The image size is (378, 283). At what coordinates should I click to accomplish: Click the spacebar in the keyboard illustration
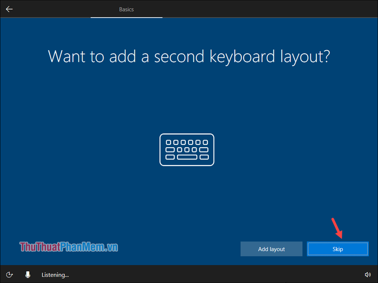pos(187,157)
